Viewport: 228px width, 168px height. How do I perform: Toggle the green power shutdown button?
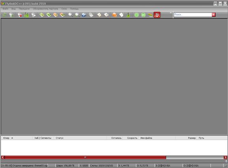click(x=136, y=15)
